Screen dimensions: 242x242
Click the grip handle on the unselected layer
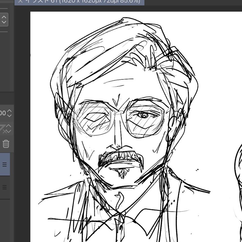click(5, 187)
